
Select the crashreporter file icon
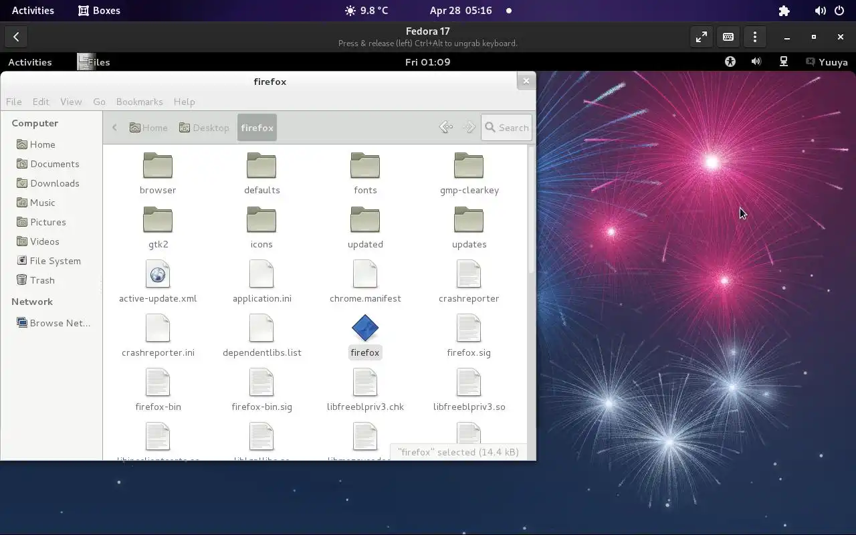click(469, 274)
